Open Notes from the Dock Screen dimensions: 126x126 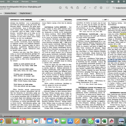29,121
